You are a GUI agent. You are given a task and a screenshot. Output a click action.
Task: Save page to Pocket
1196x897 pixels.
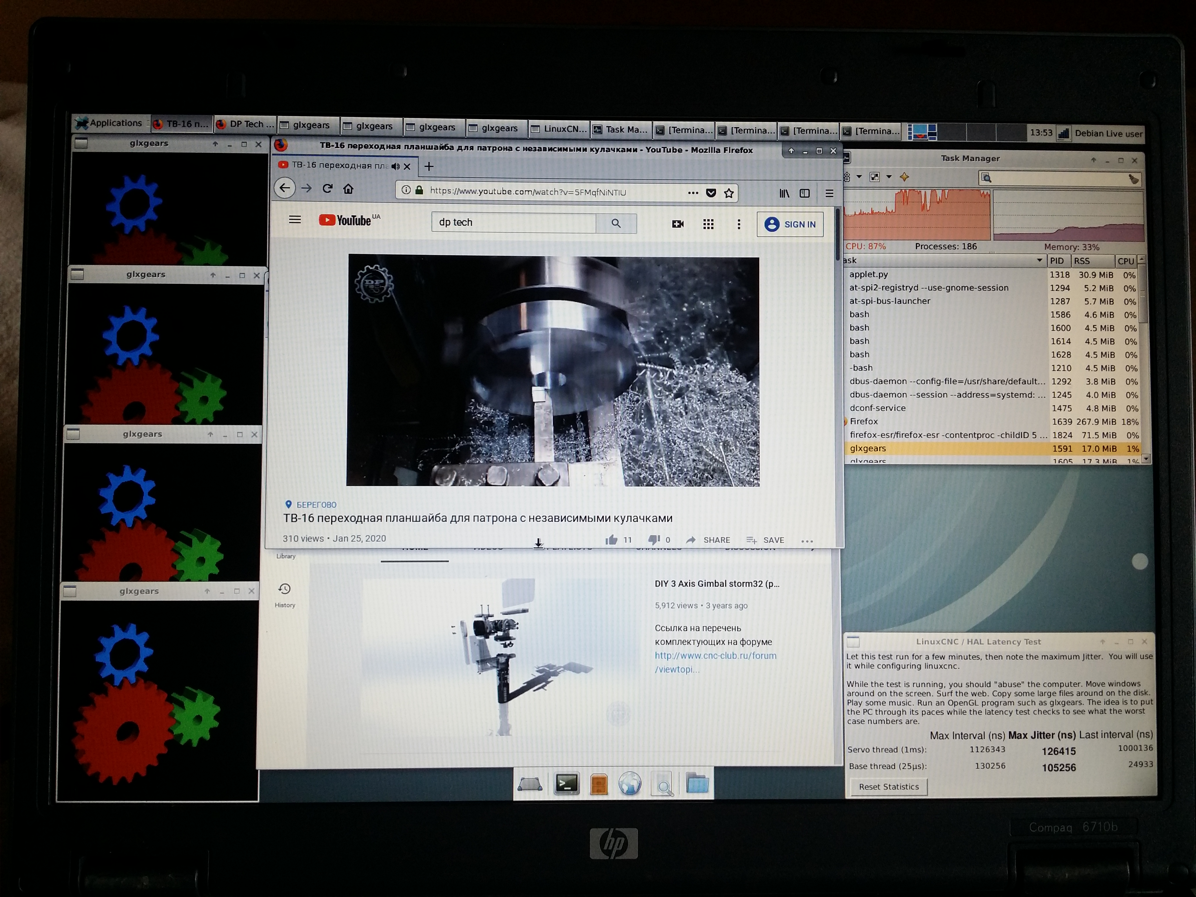tap(711, 193)
